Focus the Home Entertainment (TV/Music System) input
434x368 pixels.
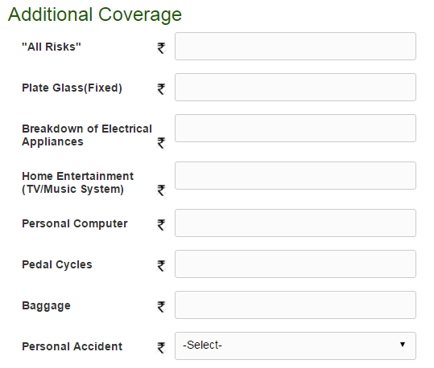[x=296, y=175]
